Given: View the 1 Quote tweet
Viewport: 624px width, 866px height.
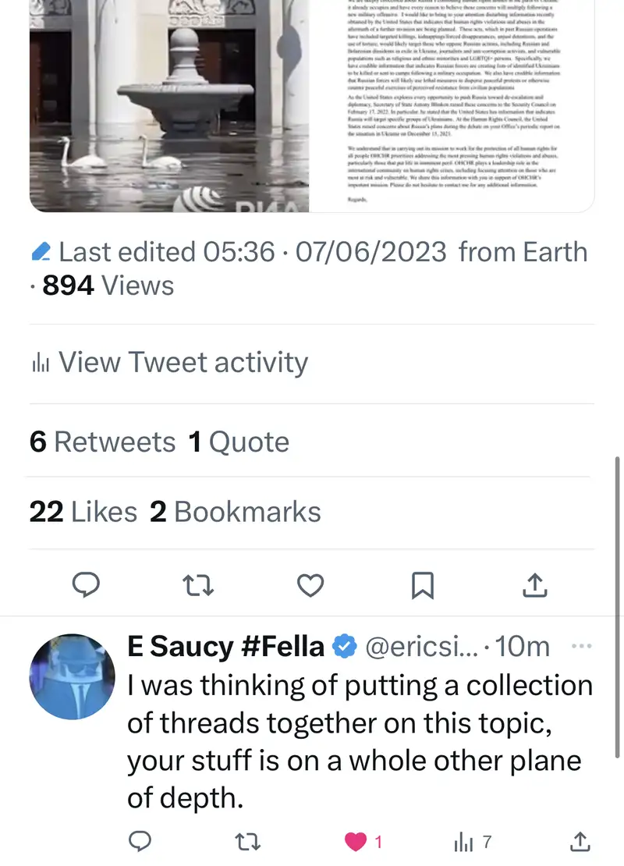Looking at the screenshot, I should pos(239,442).
